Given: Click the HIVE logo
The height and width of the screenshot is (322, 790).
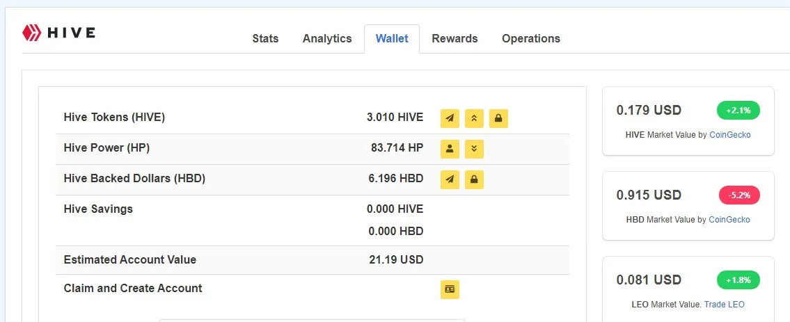Looking at the screenshot, I should tap(58, 33).
